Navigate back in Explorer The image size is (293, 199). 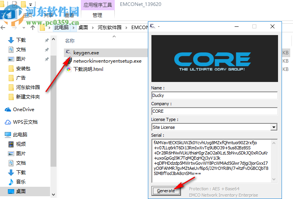[3, 28]
